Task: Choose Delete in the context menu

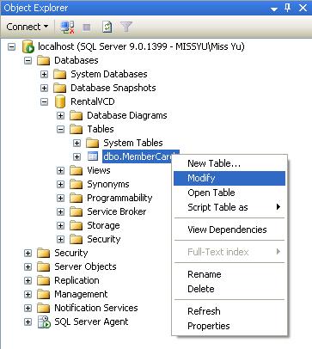Action: pos(229,289)
